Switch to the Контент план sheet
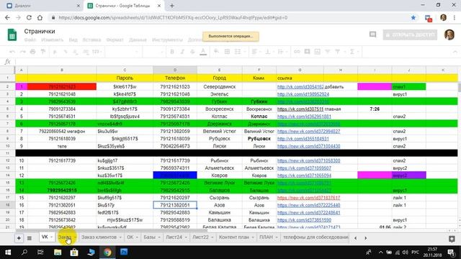 [234, 237]
